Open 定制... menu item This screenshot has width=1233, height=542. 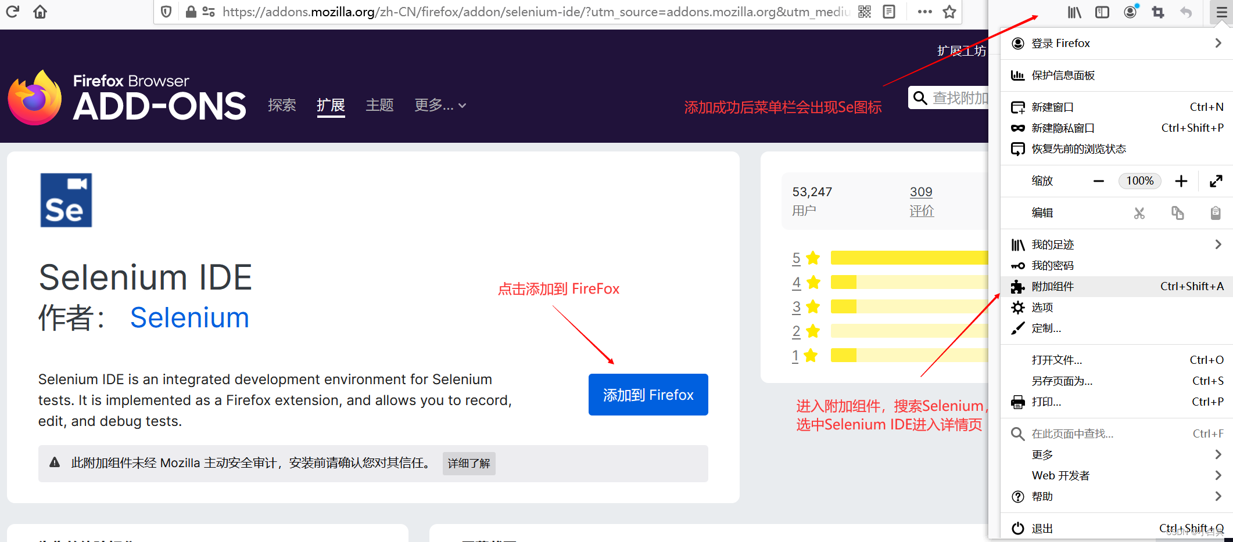(1116, 328)
